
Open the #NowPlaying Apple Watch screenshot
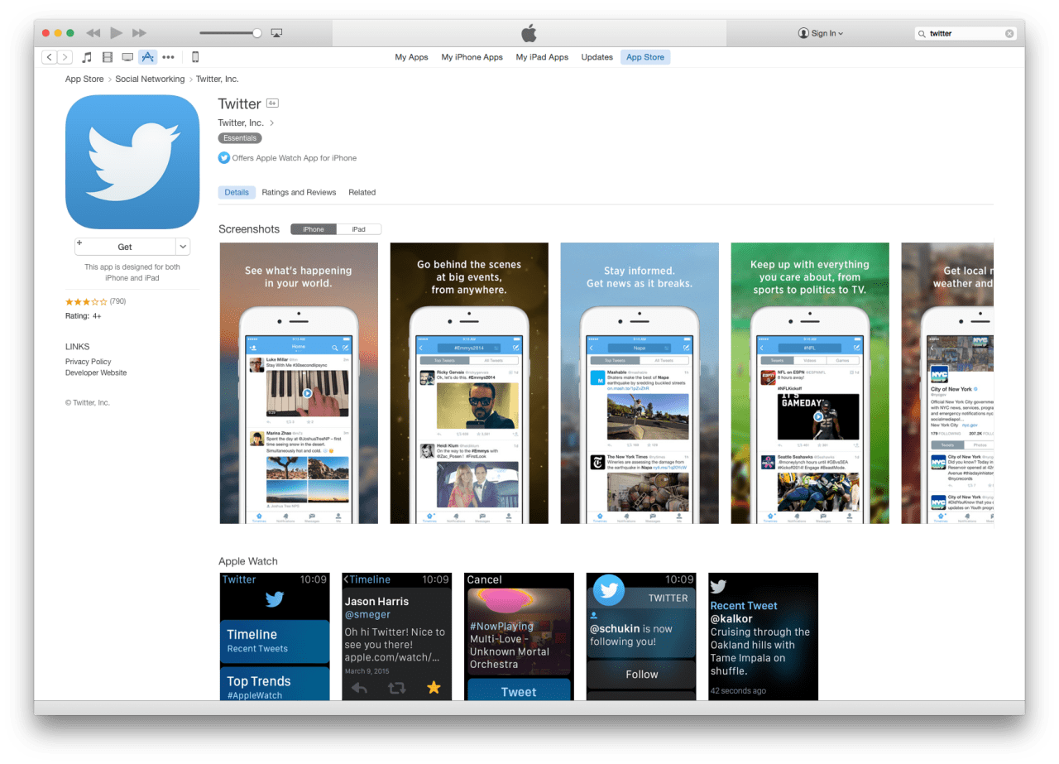[x=520, y=637]
